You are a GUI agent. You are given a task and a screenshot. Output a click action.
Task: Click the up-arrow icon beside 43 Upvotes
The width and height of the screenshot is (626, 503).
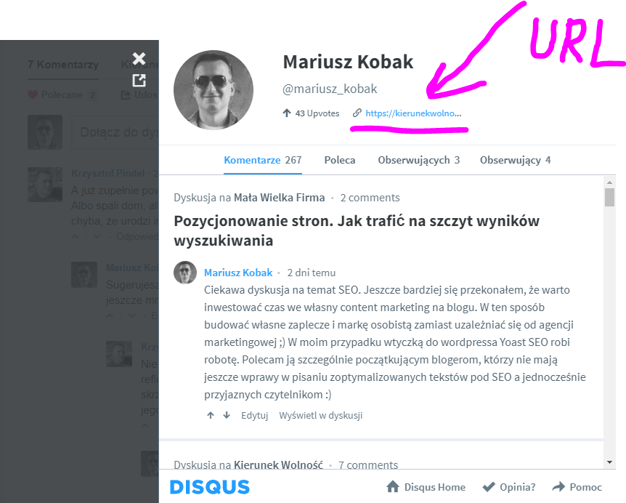click(x=288, y=113)
